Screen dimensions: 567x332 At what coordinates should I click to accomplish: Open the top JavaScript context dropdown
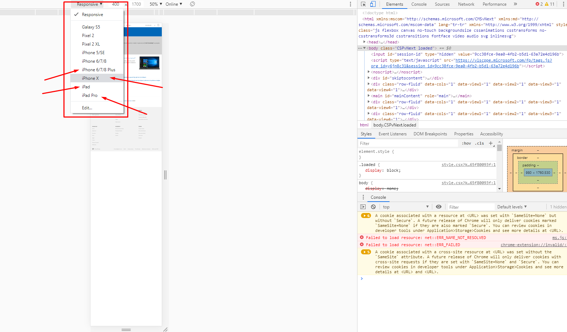point(406,207)
